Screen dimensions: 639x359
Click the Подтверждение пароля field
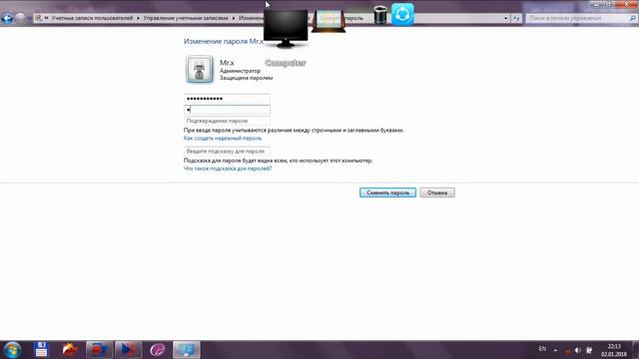click(227, 121)
